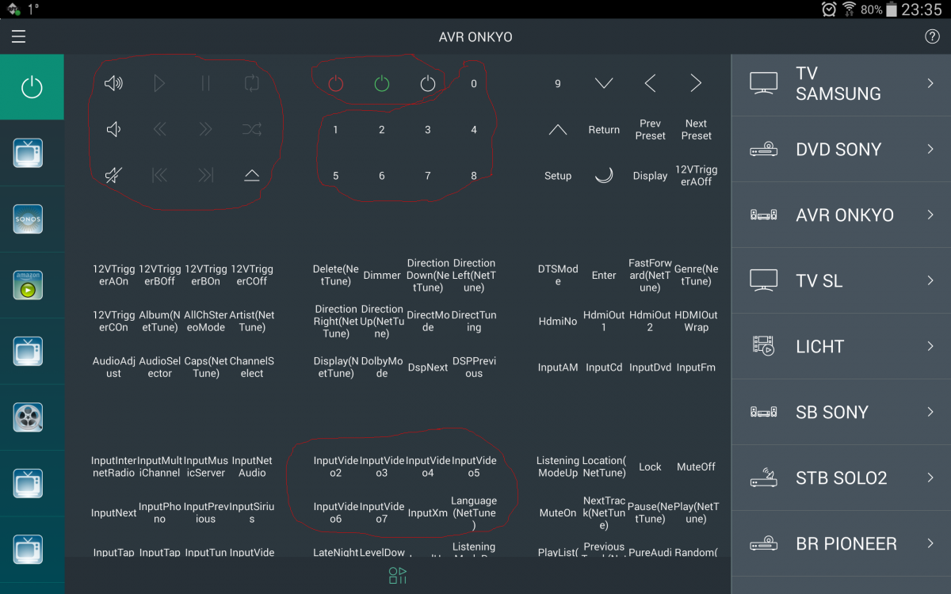The height and width of the screenshot is (594, 951).
Task: Toggle the large teal power button
Action: pyautogui.click(x=32, y=87)
